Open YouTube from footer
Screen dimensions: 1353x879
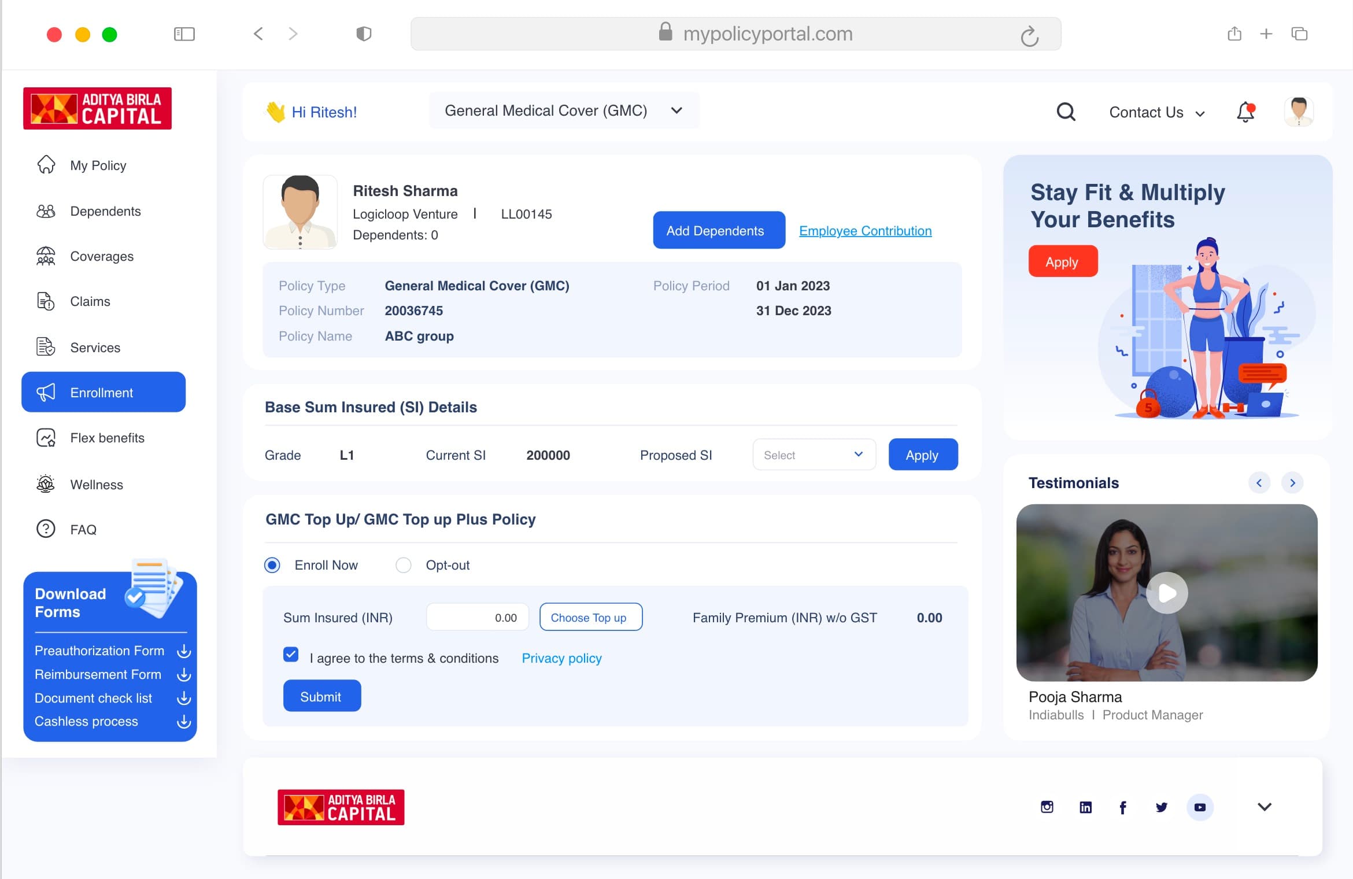pos(1200,807)
